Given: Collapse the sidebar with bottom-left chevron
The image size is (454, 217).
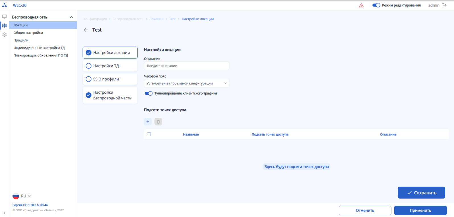Looking at the screenshot, I should click(4, 213).
